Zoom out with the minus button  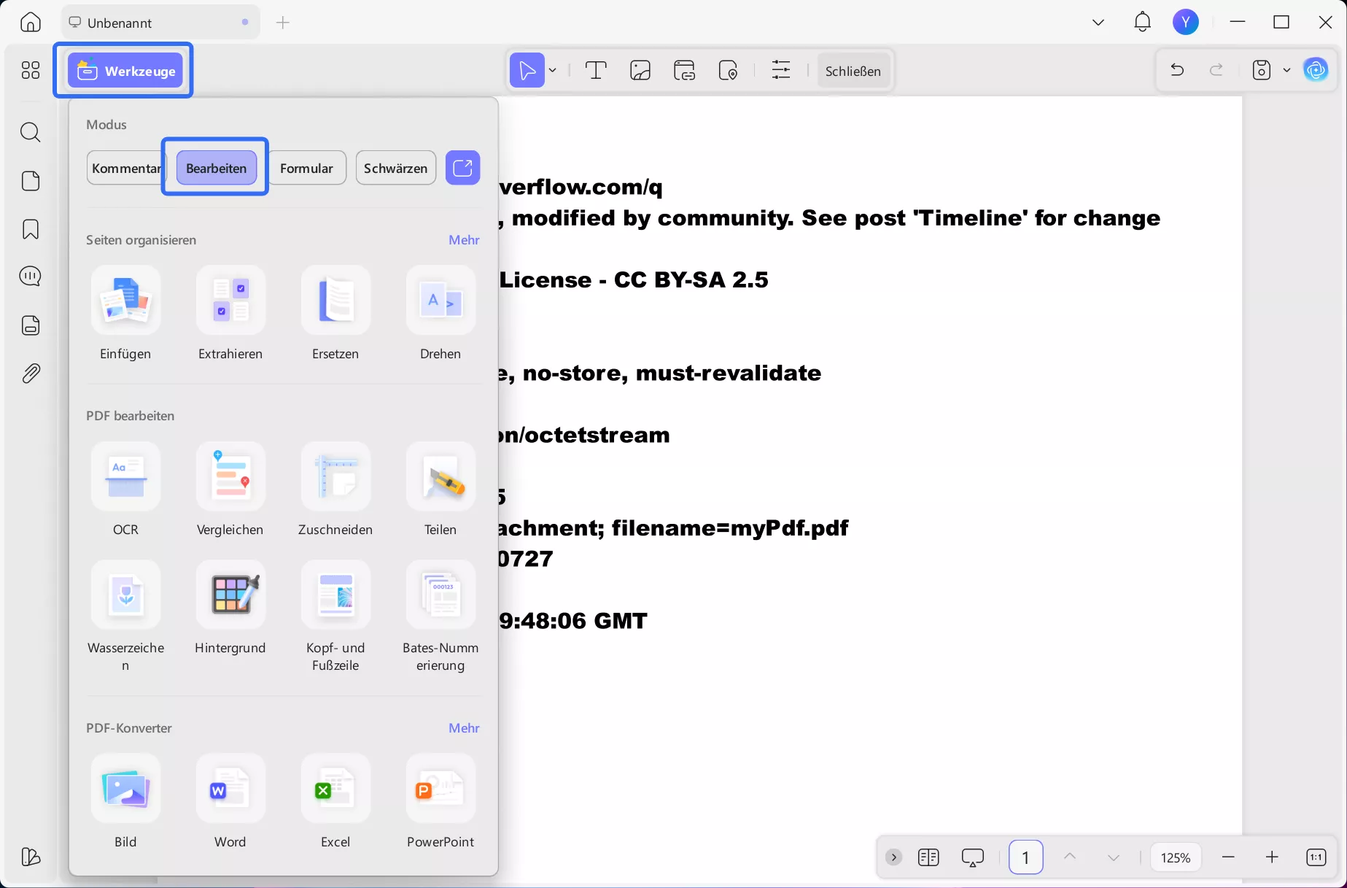tap(1229, 857)
